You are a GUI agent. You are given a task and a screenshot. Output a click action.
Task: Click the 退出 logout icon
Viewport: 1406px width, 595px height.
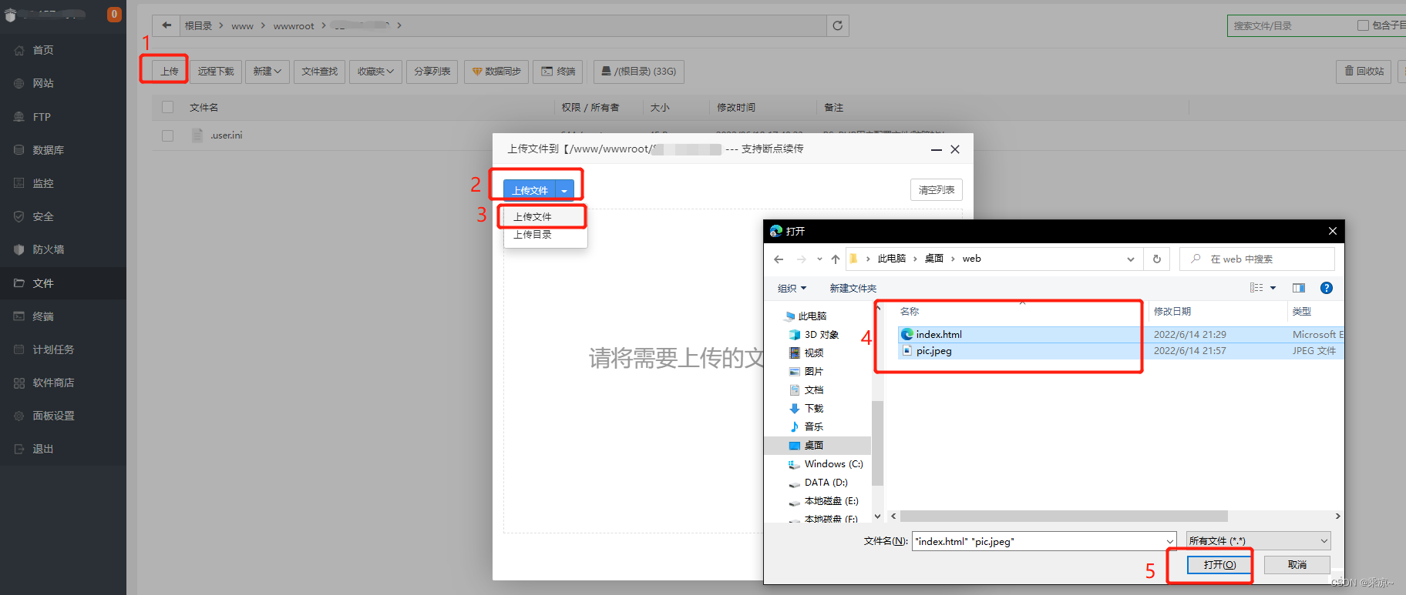(x=19, y=449)
